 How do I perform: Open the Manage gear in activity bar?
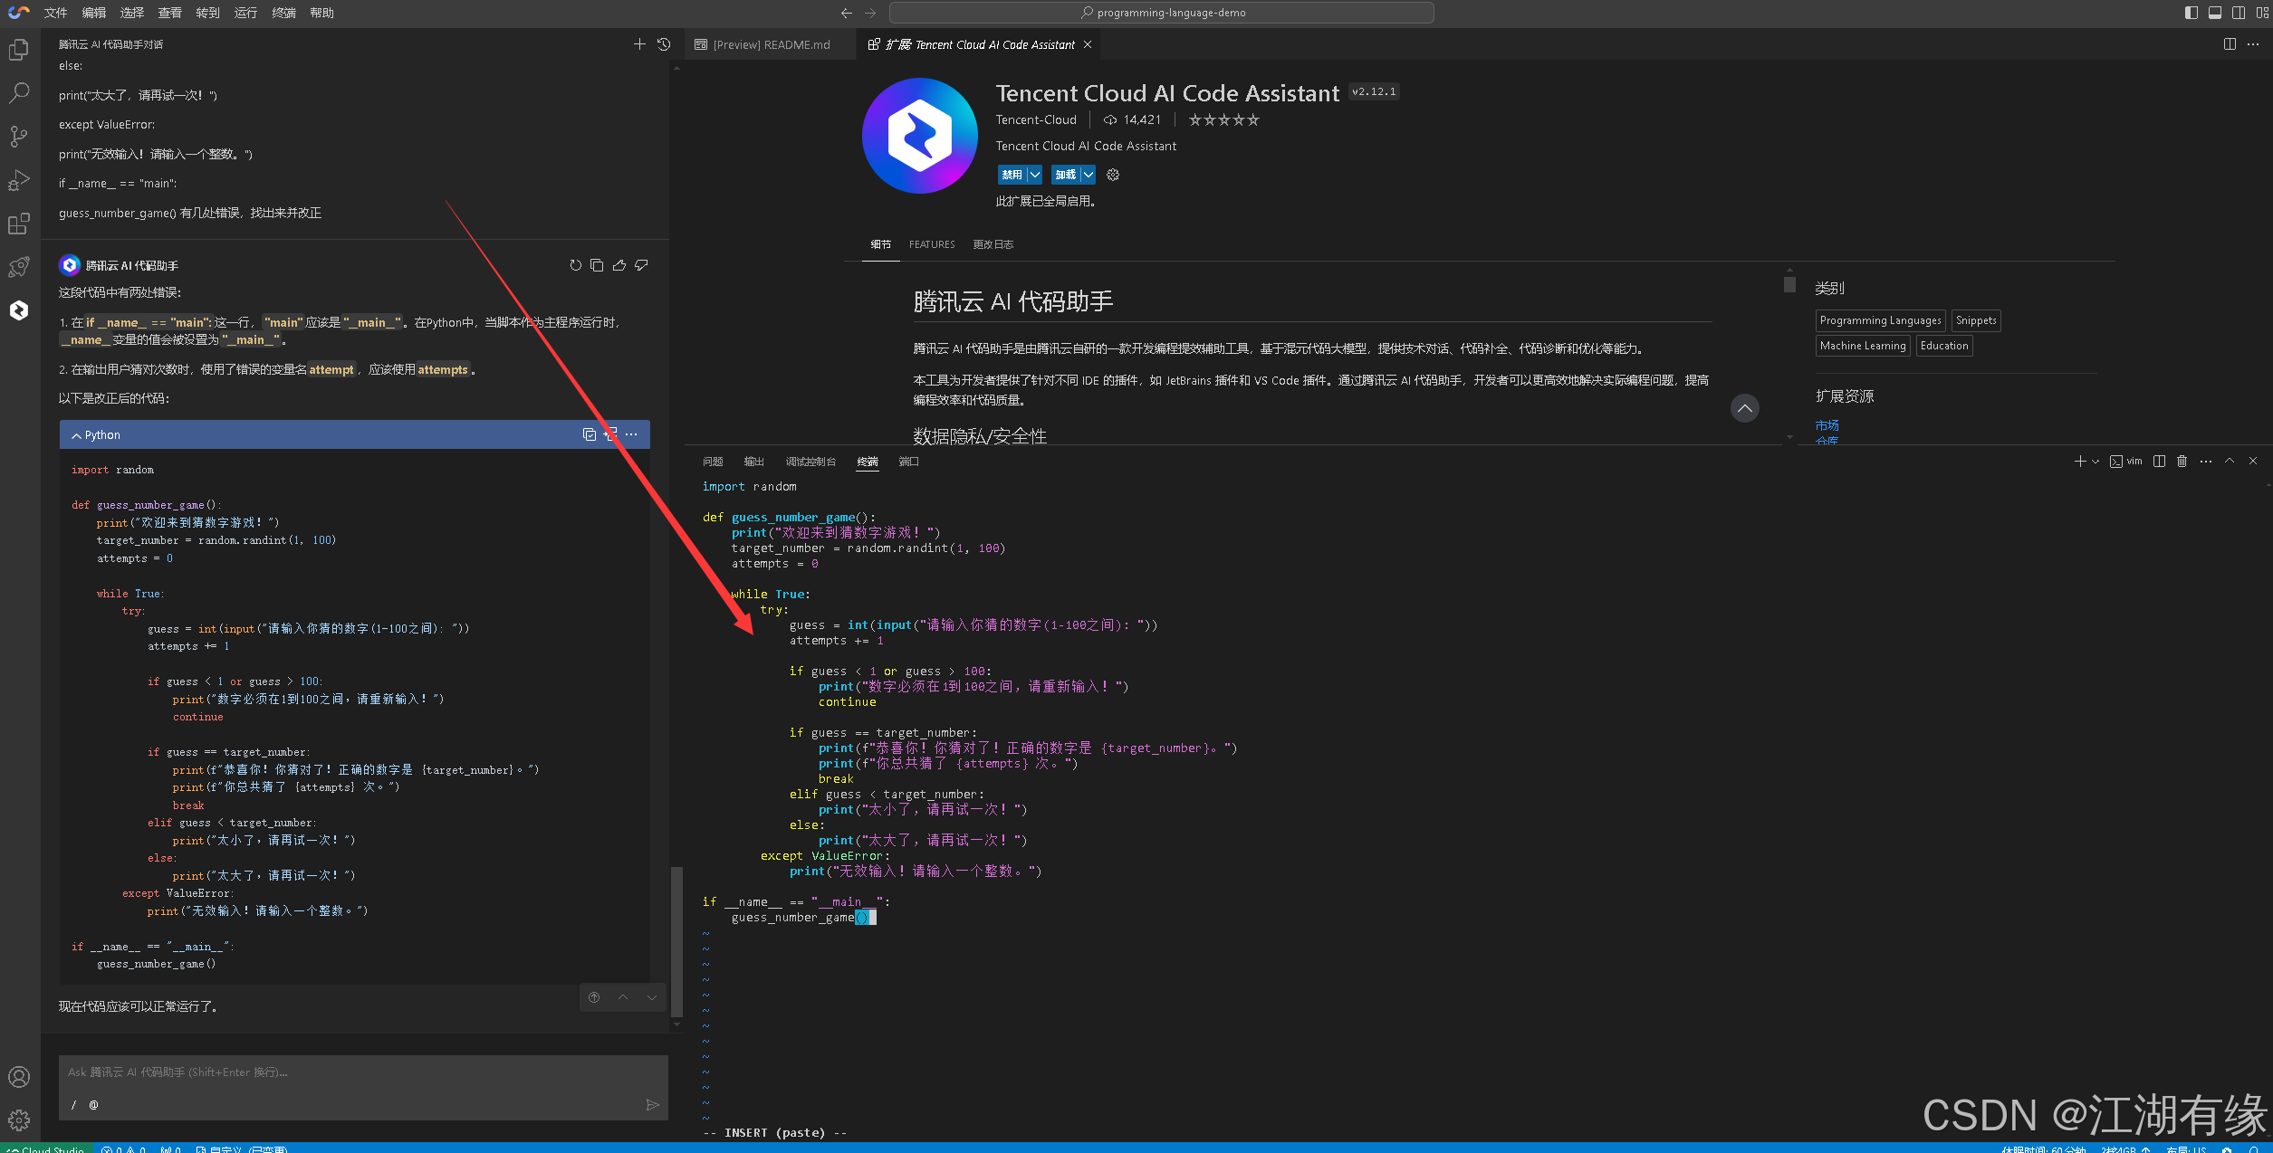click(19, 1120)
